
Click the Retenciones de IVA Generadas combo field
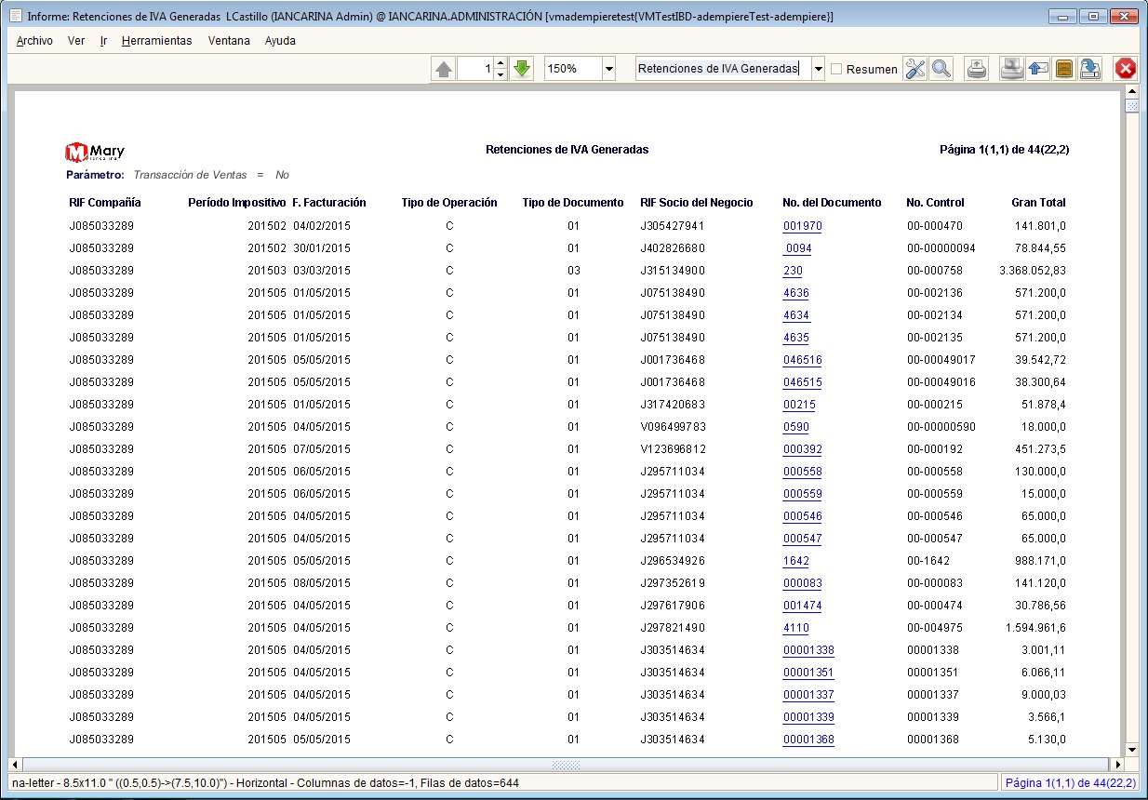pos(723,69)
